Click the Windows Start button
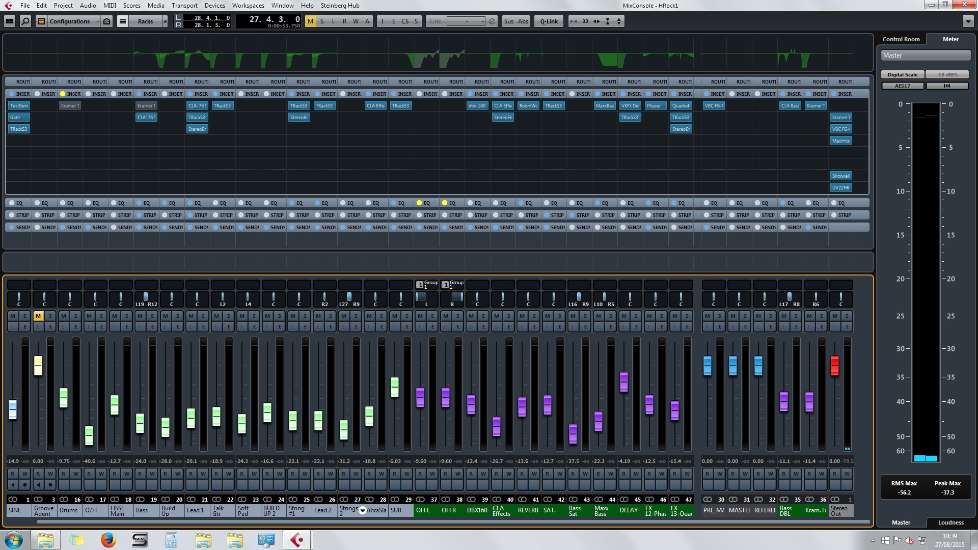The width and height of the screenshot is (978, 550). (x=14, y=540)
